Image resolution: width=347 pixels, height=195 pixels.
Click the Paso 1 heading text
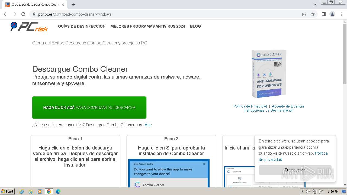(x=75, y=139)
